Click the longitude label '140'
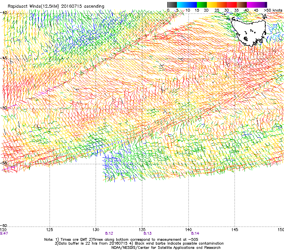284x250 pixels. (x=188, y=230)
